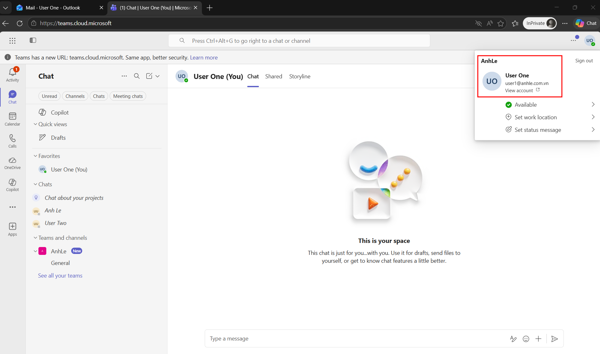Open Calendar from the left rail
This screenshot has height=354, width=600.
pos(13,119)
